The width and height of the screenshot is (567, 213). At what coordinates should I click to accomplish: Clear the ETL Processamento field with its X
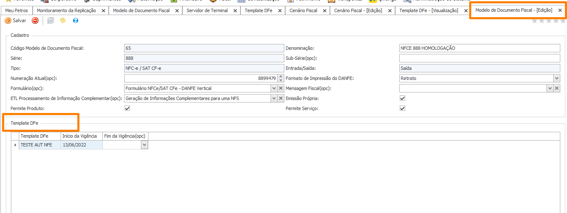(281, 98)
